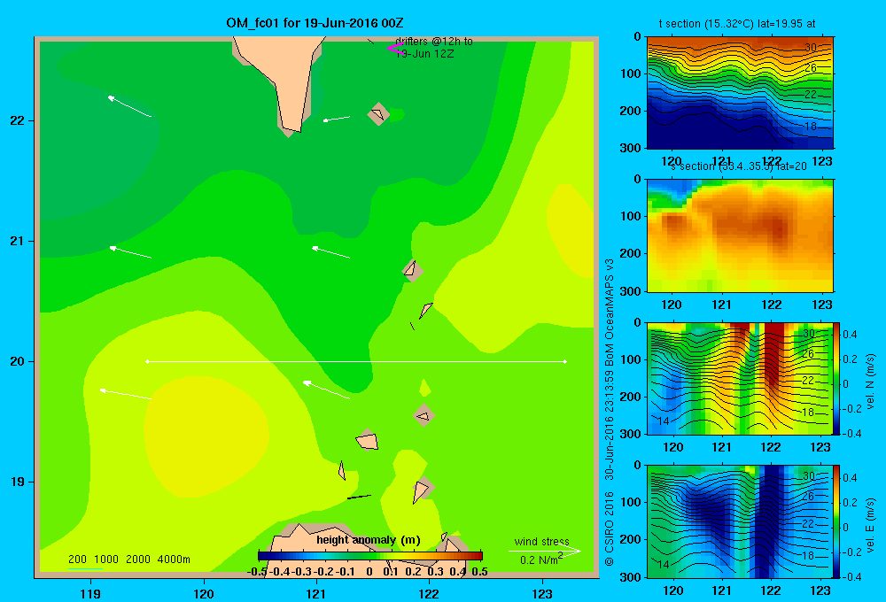Screen dimensions: 886x602
Task: Click the '200 1000 2000 4000m' depth legend
Action: (x=128, y=560)
